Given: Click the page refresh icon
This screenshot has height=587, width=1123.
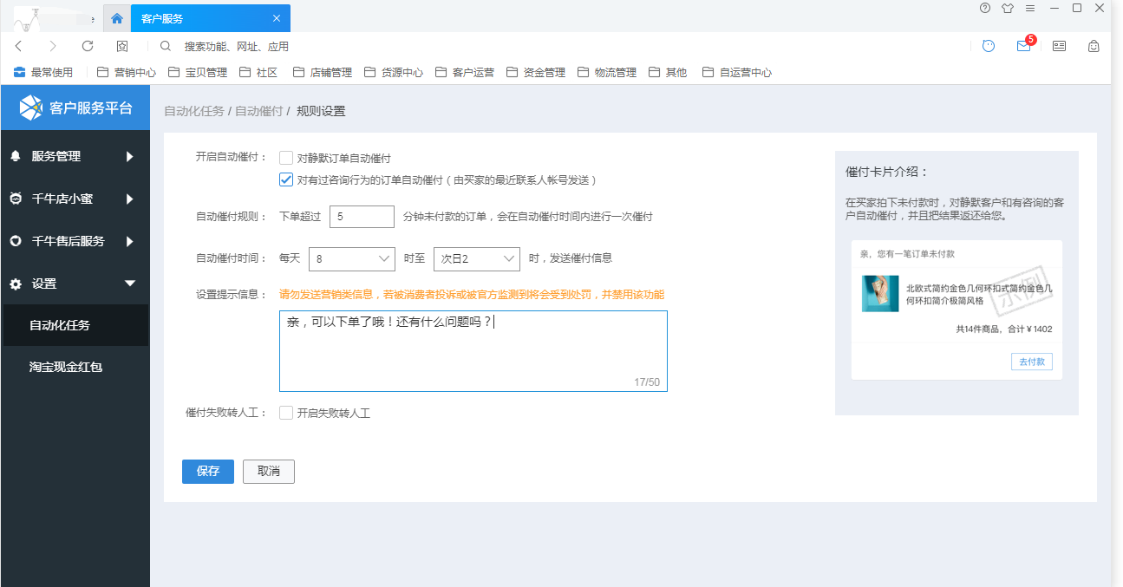Looking at the screenshot, I should 88,46.
